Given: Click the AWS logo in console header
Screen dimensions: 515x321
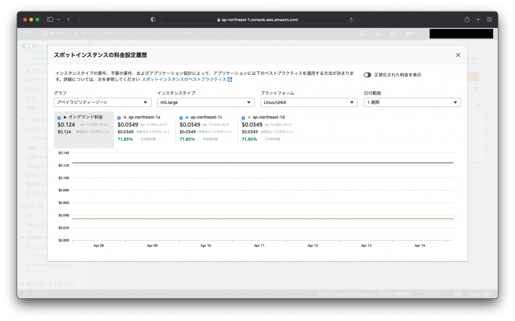Looking at the screenshot, I should 27,33.
